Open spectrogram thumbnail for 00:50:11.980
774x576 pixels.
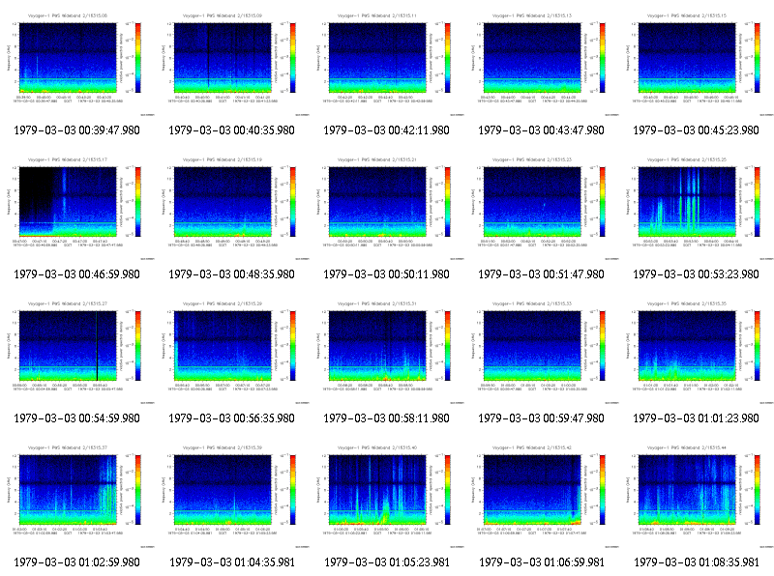coord(387,206)
